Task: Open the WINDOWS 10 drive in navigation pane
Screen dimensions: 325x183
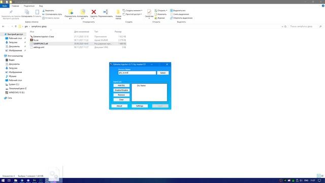Action: pyautogui.click(x=16, y=93)
